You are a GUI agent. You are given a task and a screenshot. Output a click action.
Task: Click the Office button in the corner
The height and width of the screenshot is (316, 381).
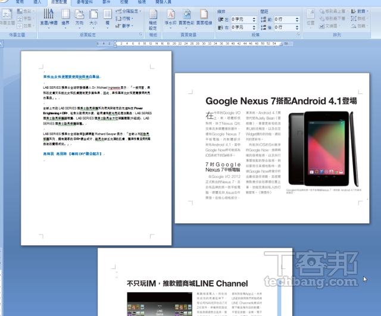(4, 1)
